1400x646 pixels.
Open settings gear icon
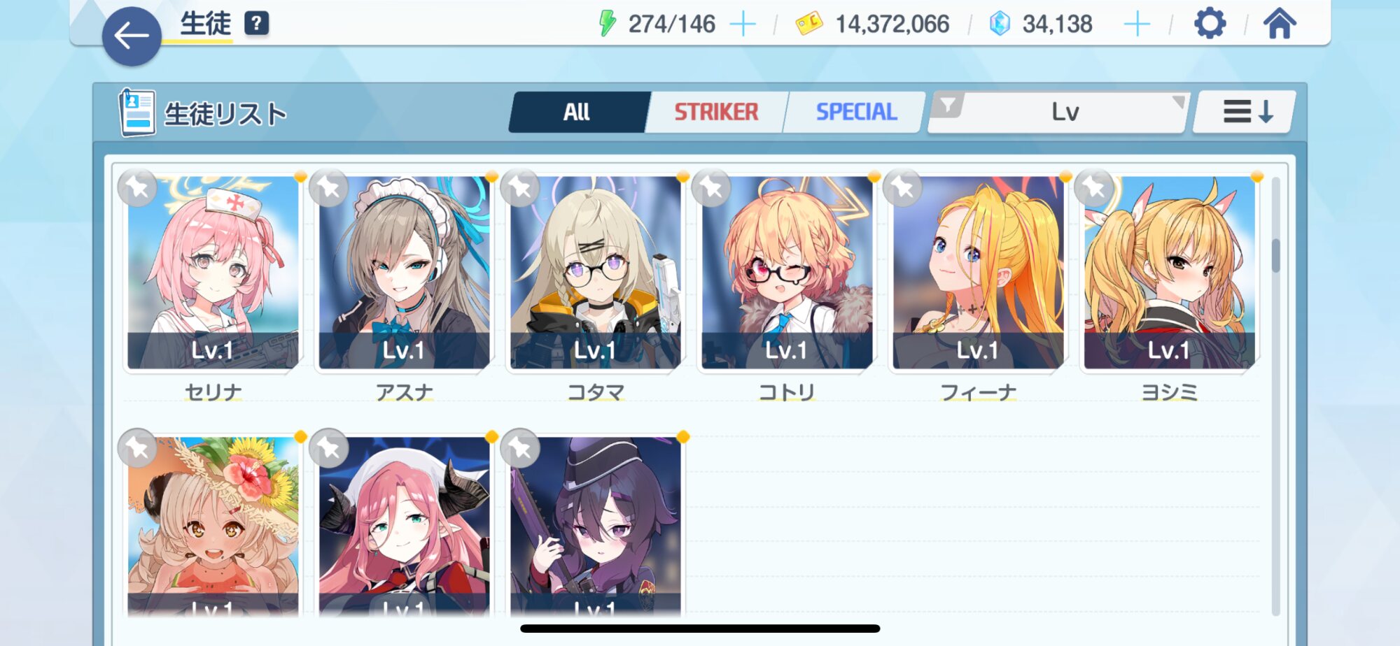(1210, 24)
